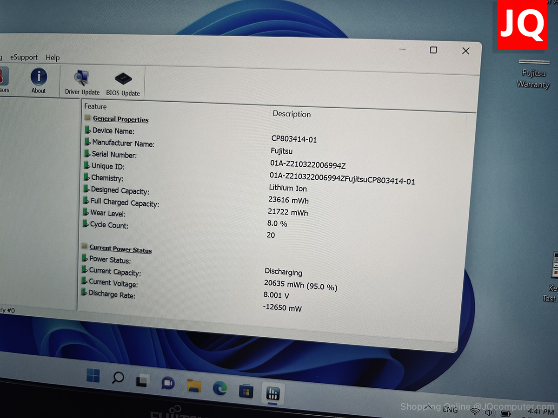Open the Chat app on taskbar

[x=168, y=383]
